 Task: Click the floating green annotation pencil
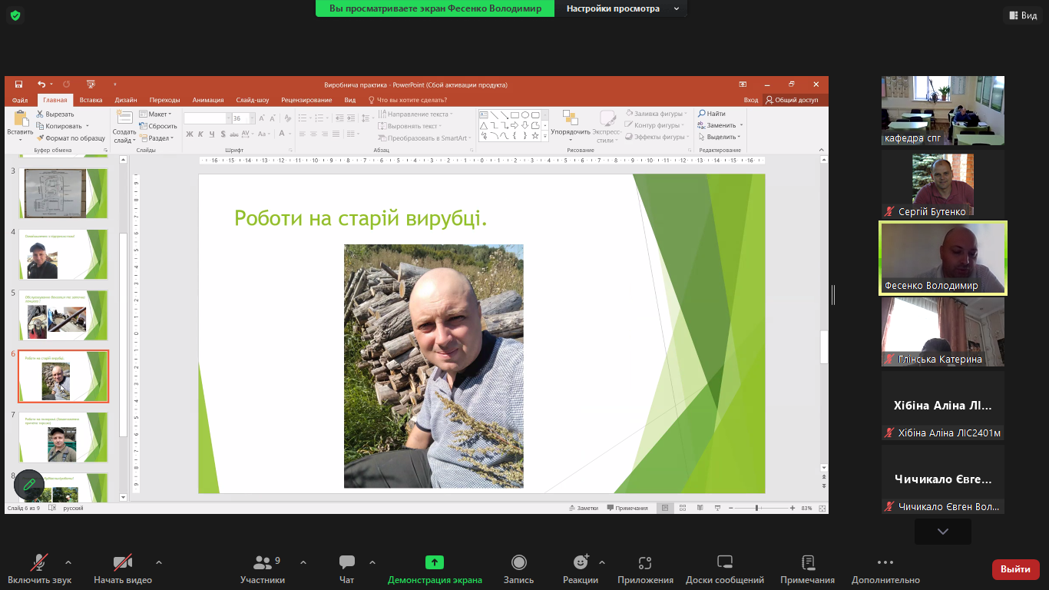click(x=29, y=485)
